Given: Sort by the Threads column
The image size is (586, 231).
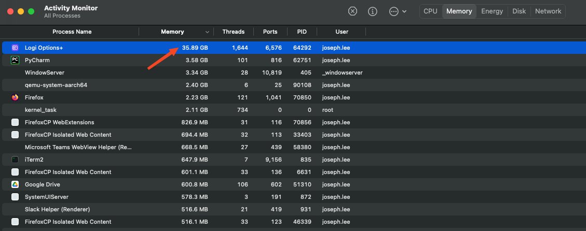Looking at the screenshot, I should 233,32.
